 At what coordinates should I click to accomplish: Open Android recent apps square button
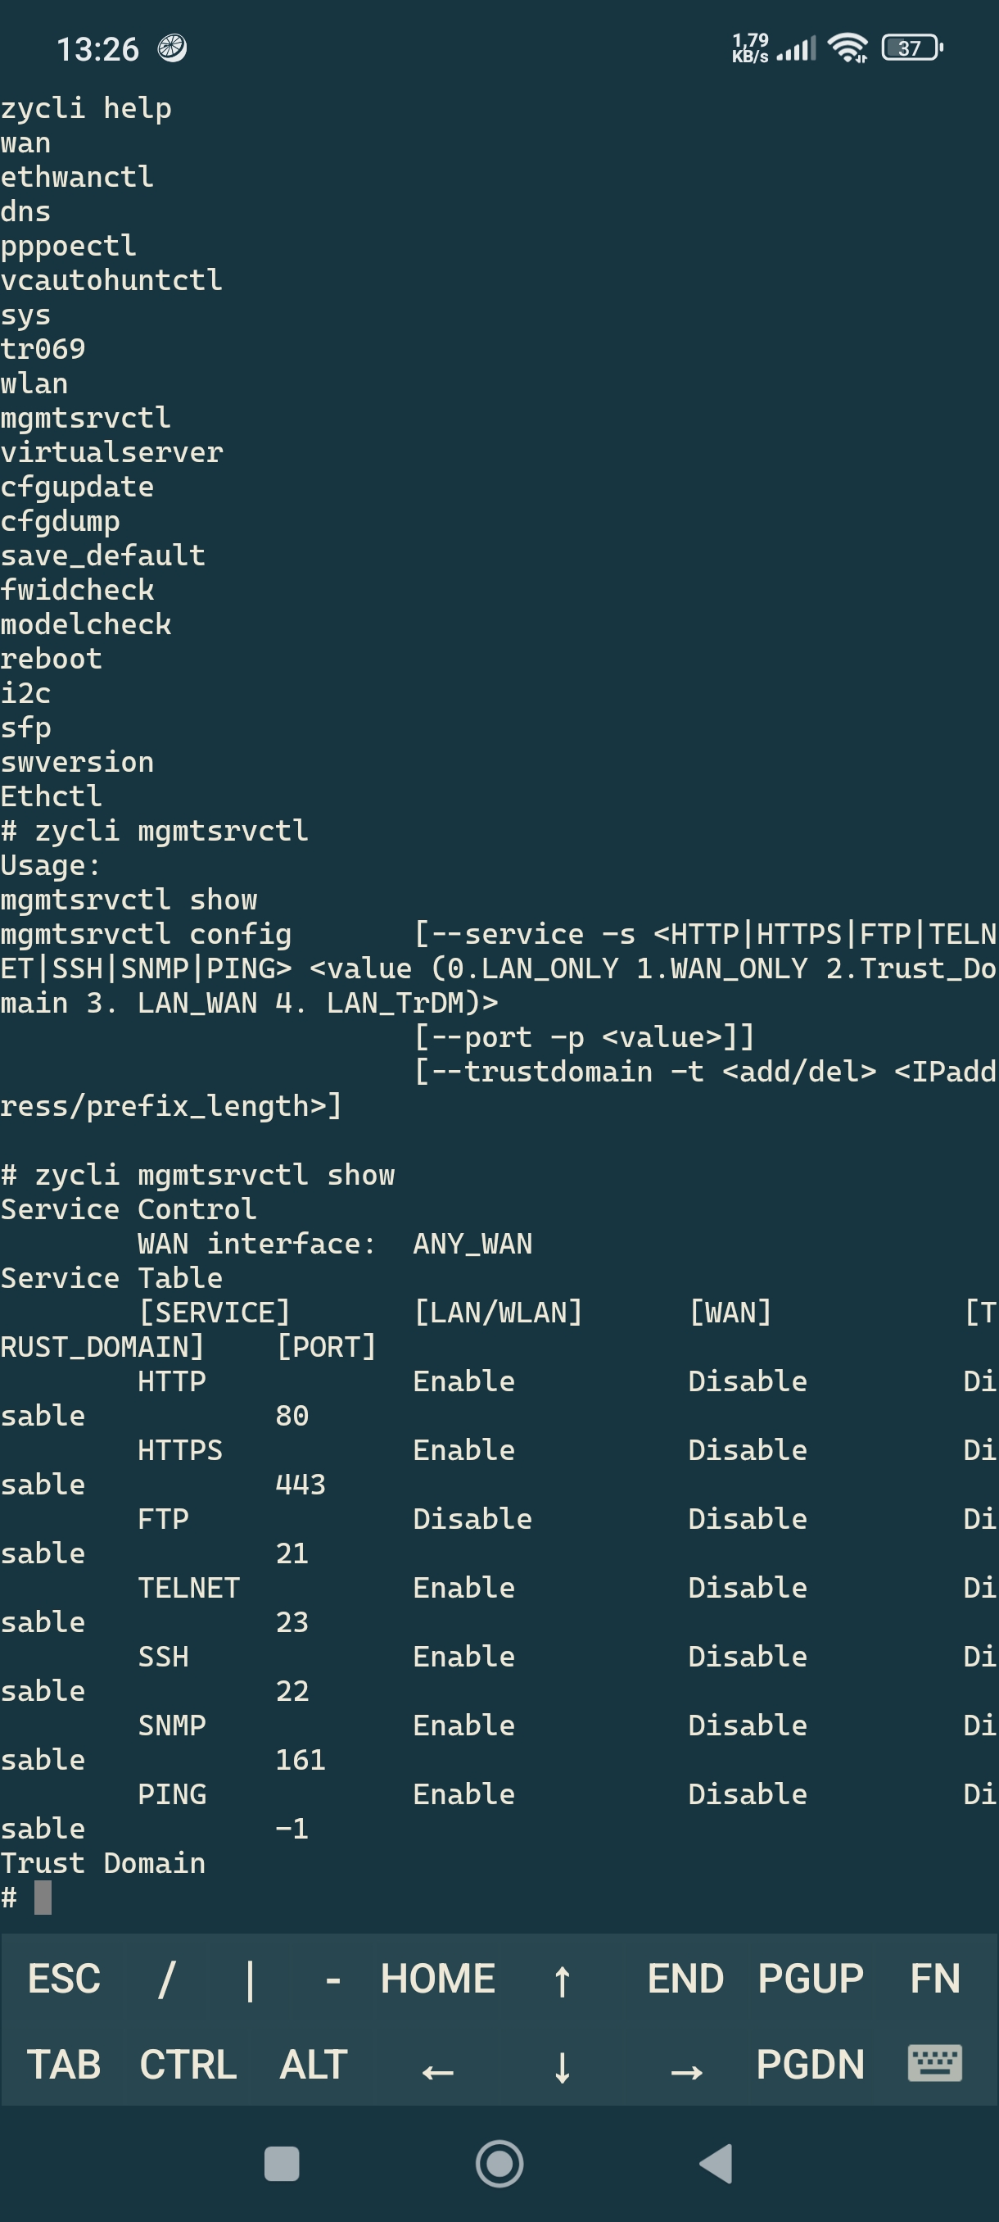(281, 2163)
